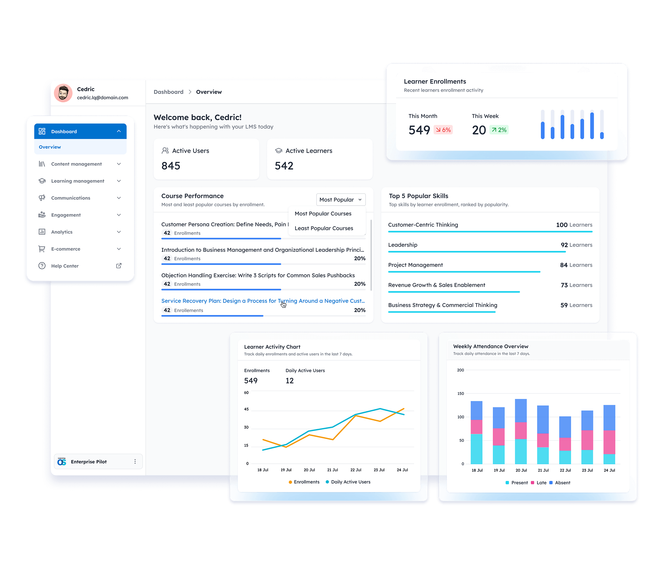Open Enterprise Pilot three-dot menu
This screenshot has width=662, height=569.
click(x=135, y=462)
